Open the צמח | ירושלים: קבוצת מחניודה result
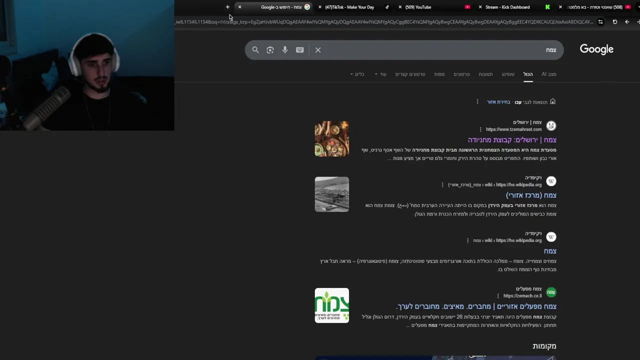This screenshot has height=360, width=640. pyautogui.click(x=512, y=140)
